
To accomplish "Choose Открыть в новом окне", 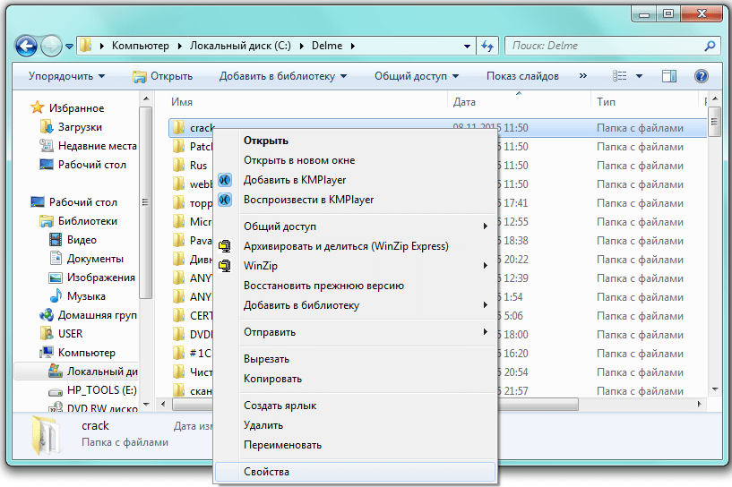I will (355, 160).
